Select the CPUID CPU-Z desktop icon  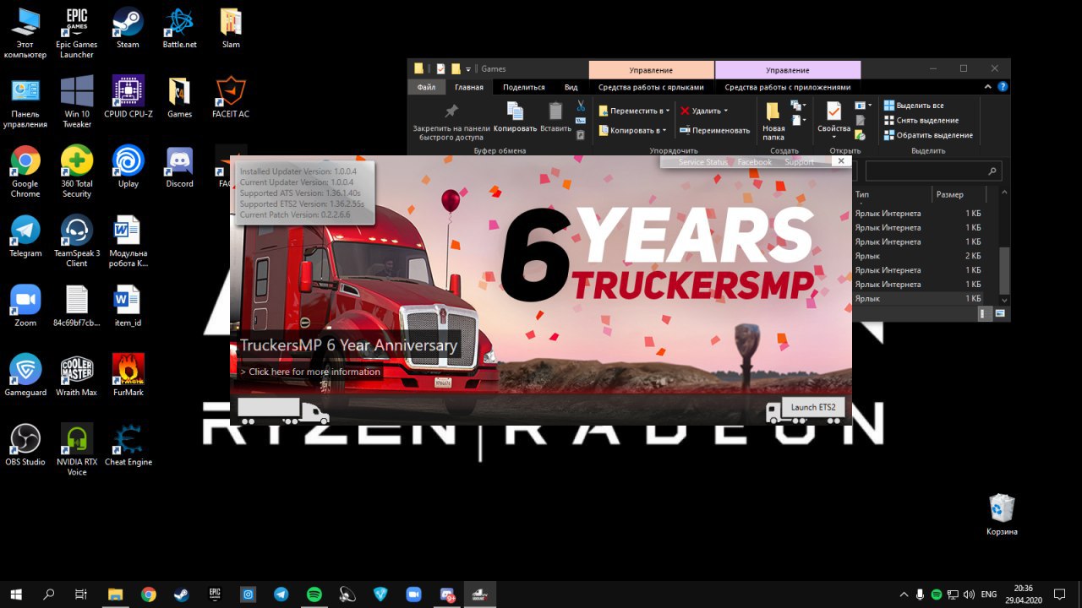(x=128, y=96)
